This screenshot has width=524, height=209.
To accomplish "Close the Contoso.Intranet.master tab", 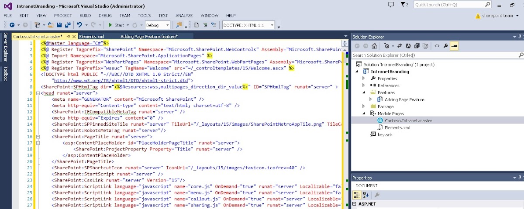I will point(74,37).
